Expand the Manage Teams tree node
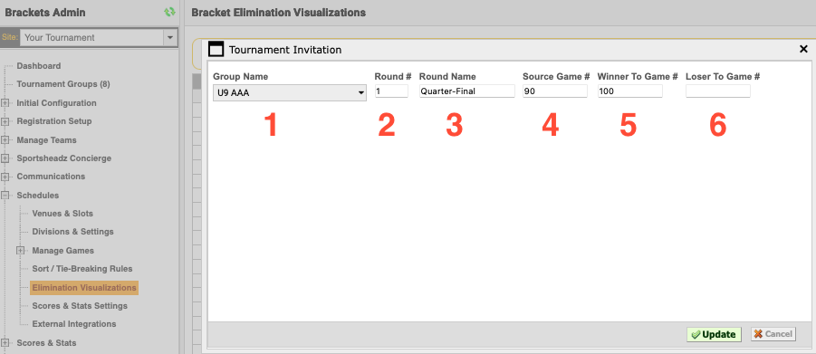 pyautogui.click(x=5, y=140)
